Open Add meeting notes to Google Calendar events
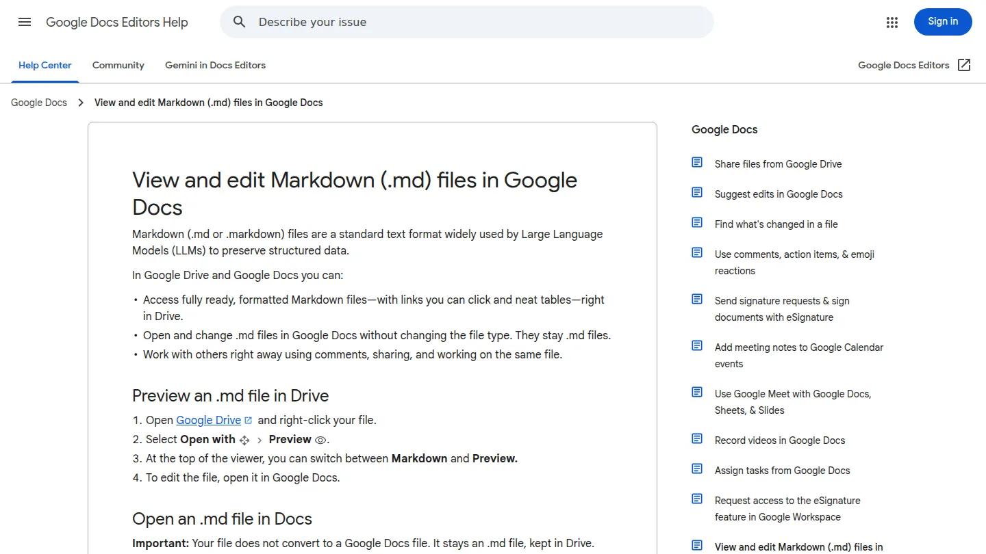 [x=799, y=356]
